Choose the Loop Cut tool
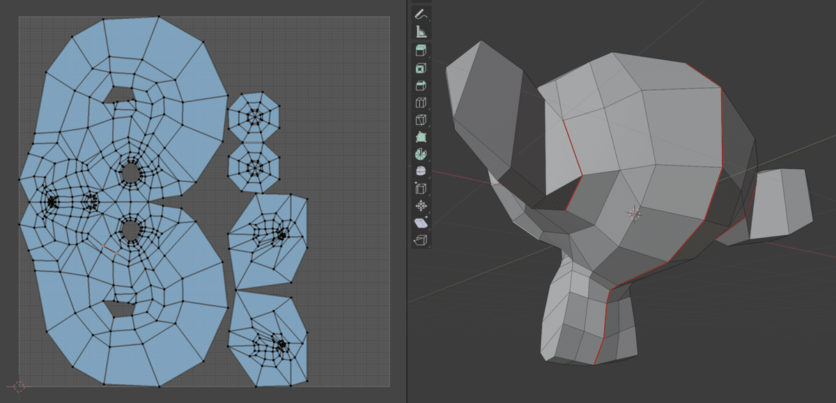836x403 pixels. click(x=421, y=103)
